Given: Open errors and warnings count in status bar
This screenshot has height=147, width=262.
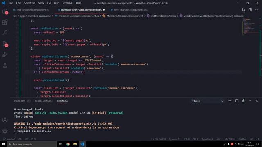Looking at the screenshot, I should pos(30,139).
